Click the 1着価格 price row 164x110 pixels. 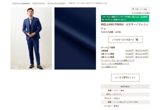(125, 51)
